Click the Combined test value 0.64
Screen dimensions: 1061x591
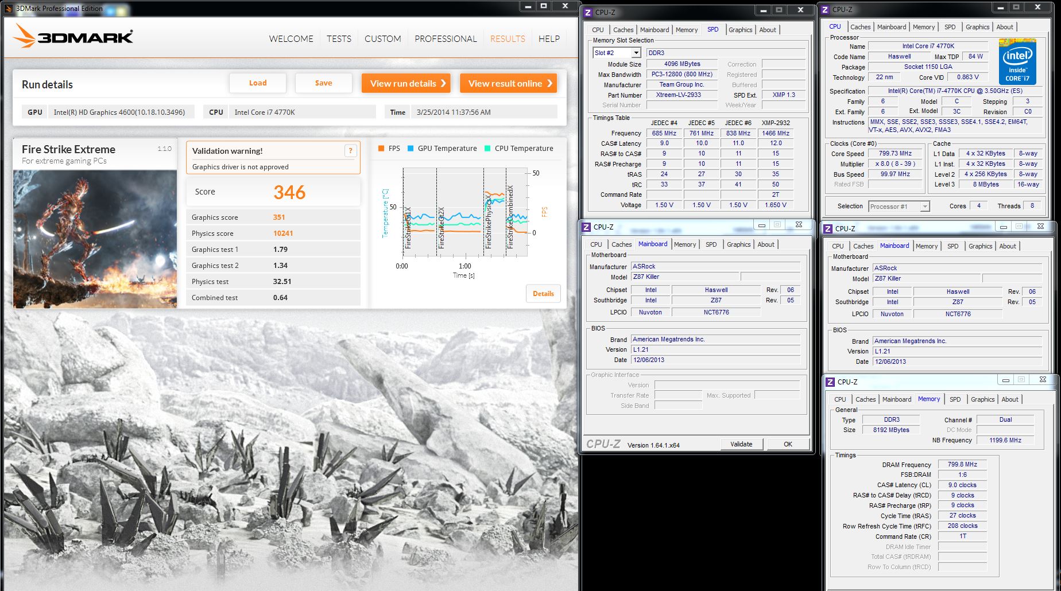280,298
